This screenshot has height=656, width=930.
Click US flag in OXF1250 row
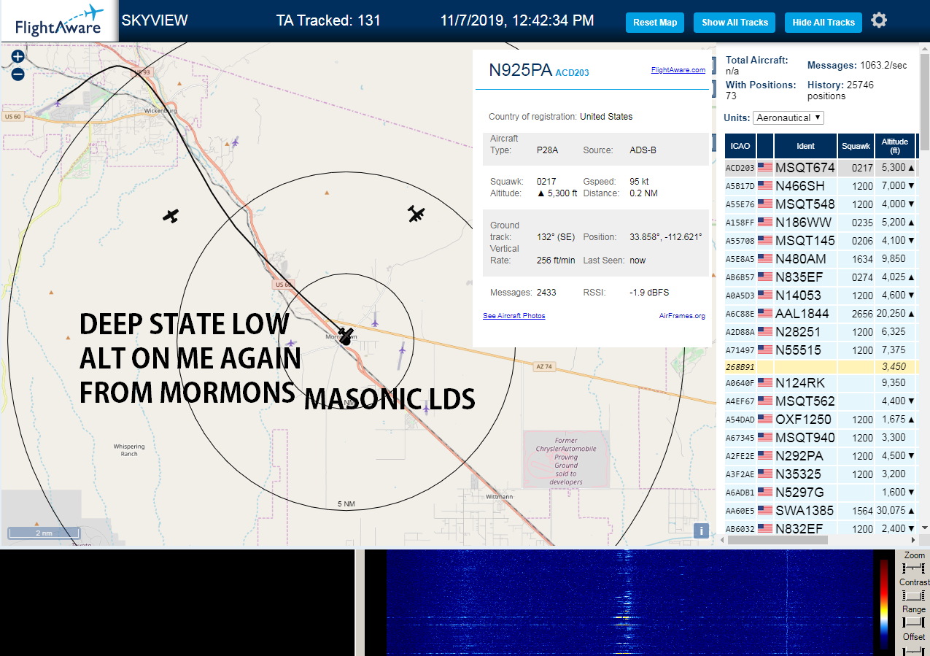pos(765,419)
